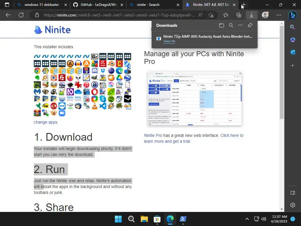
Task: Click the Thunderbird icon
Action: pos(78,106)
